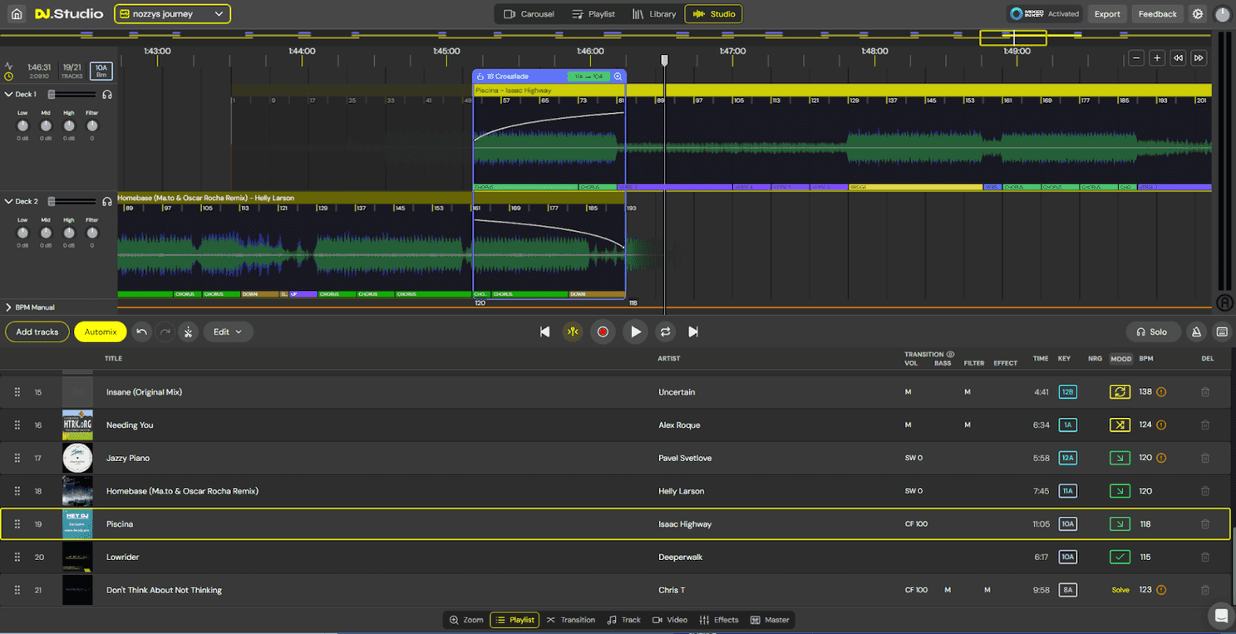This screenshot has height=634, width=1236.
Task: Open the Transition tab at bottom
Action: point(570,620)
